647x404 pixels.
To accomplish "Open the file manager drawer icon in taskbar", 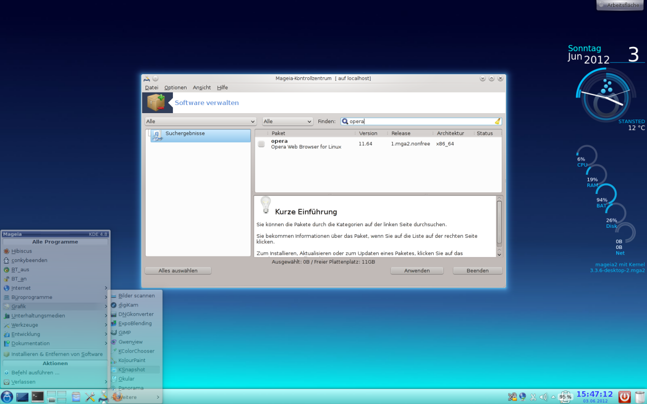I will pos(76,397).
